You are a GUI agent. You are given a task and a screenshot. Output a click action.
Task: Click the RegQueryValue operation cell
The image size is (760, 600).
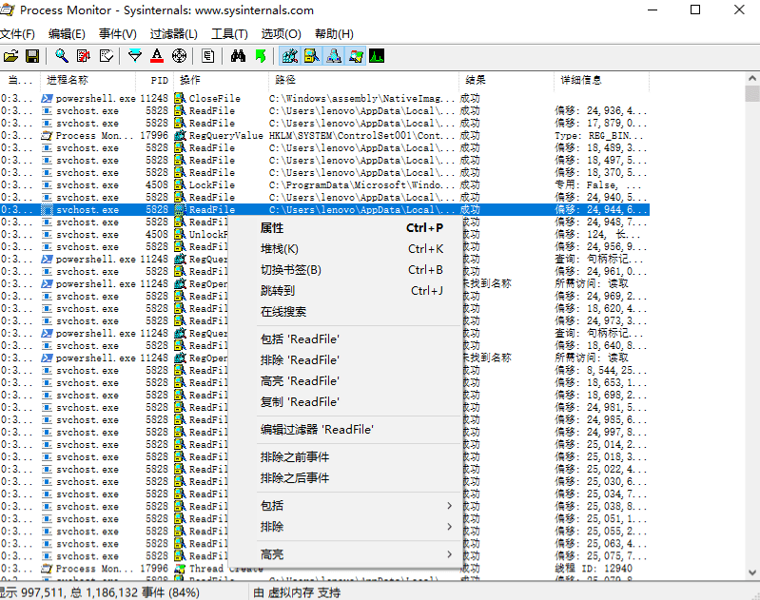(225, 136)
